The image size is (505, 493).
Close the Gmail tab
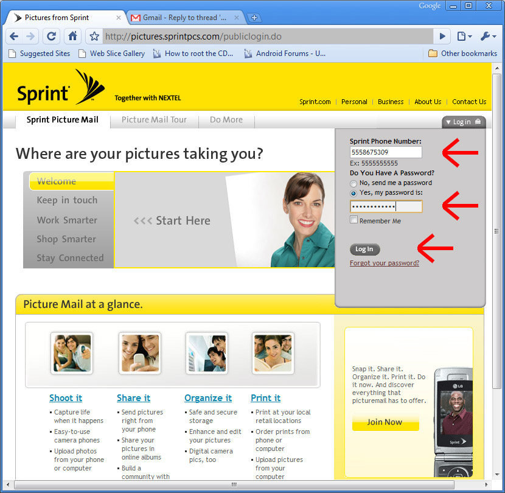click(237, 18)
